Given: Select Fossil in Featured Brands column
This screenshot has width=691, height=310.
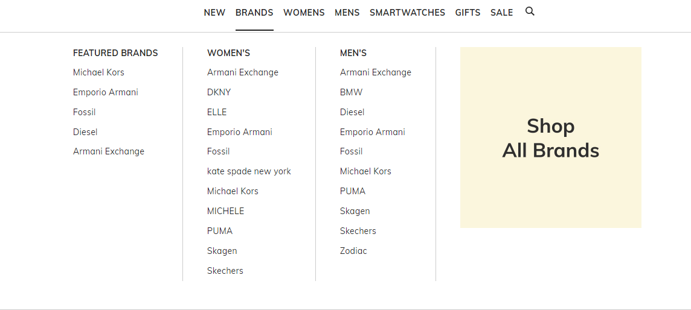Looking at the screenshot, I should coord(85,112).
